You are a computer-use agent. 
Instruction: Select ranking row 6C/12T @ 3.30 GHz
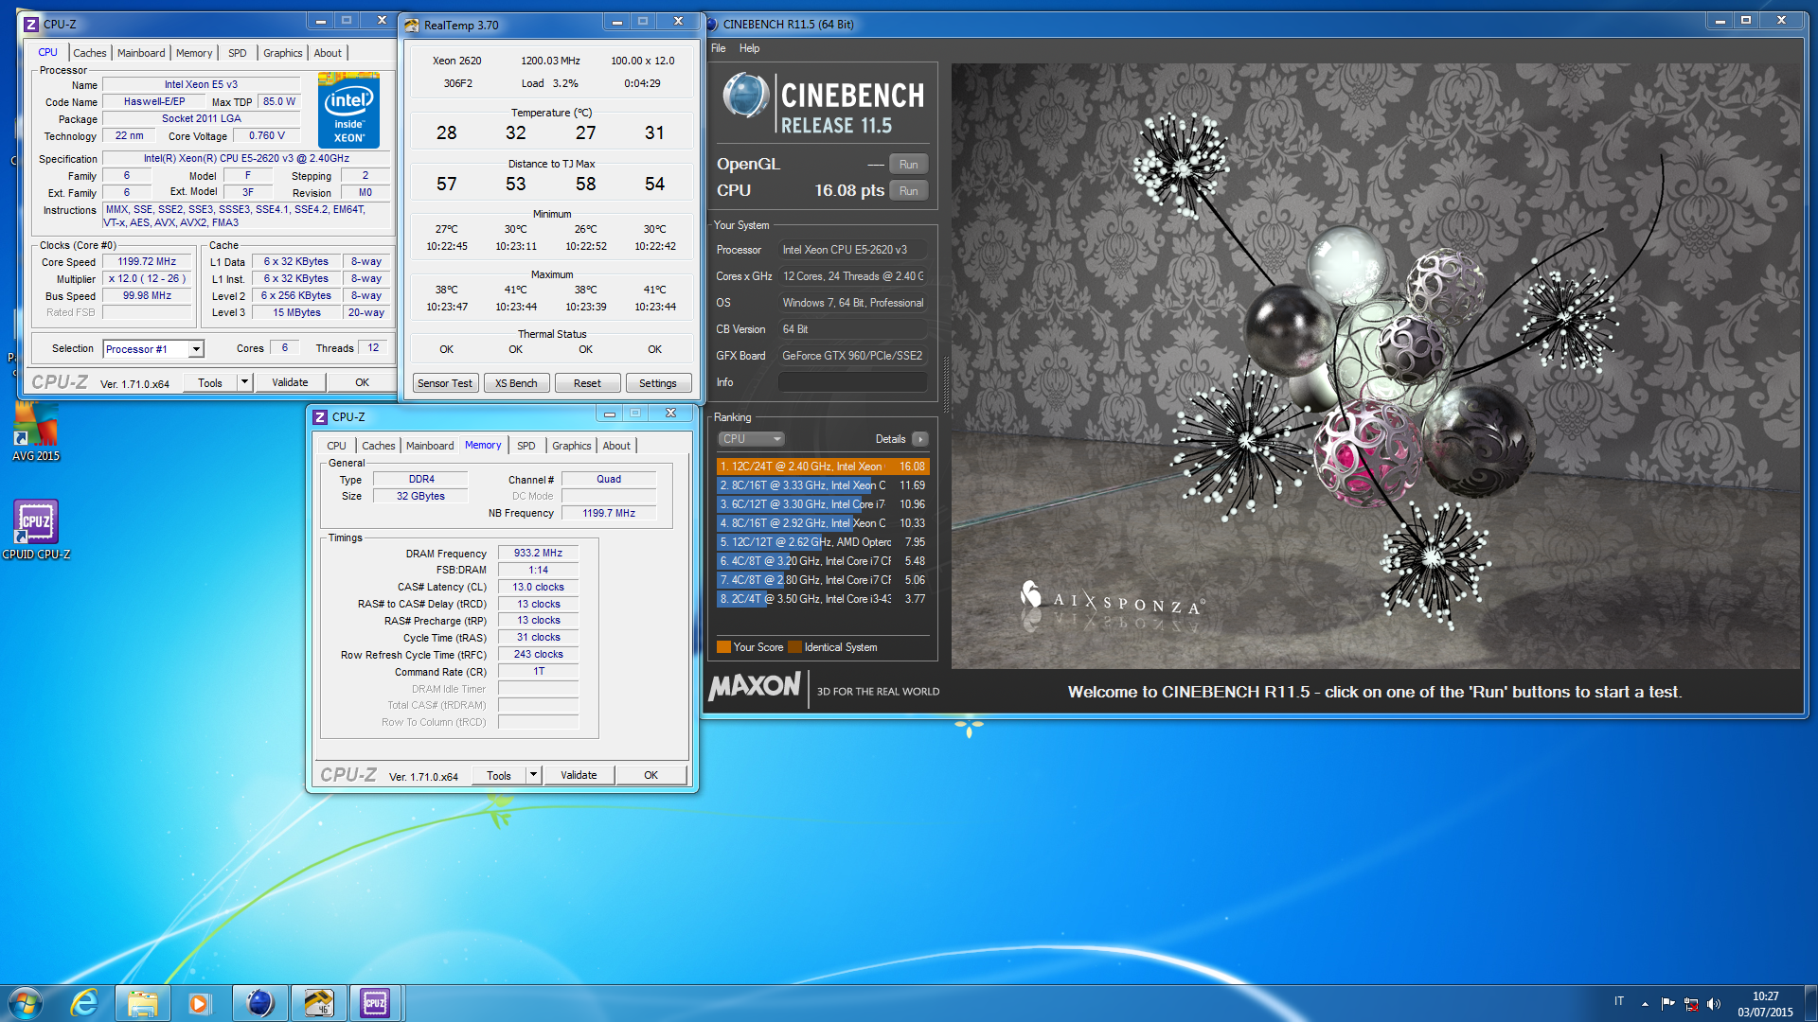coord(823,504)
